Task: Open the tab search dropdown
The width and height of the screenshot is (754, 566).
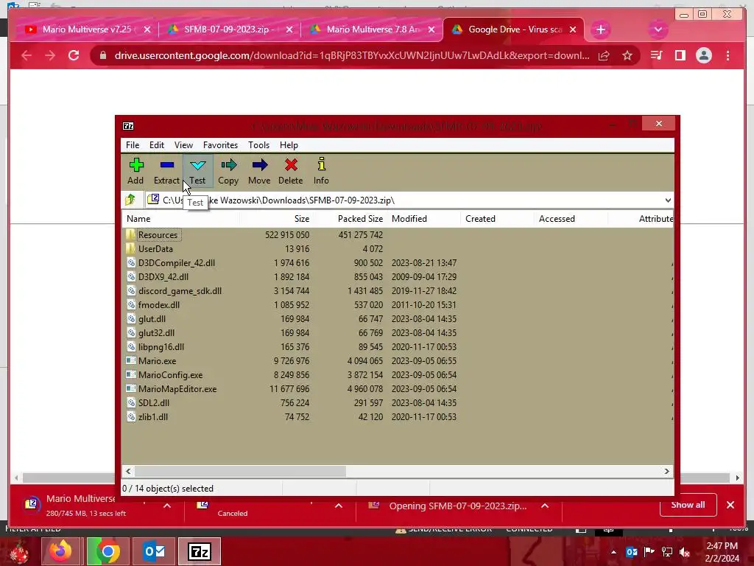Action: 658,29
